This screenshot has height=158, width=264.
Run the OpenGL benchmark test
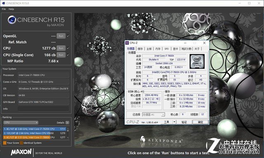point(61,36)
